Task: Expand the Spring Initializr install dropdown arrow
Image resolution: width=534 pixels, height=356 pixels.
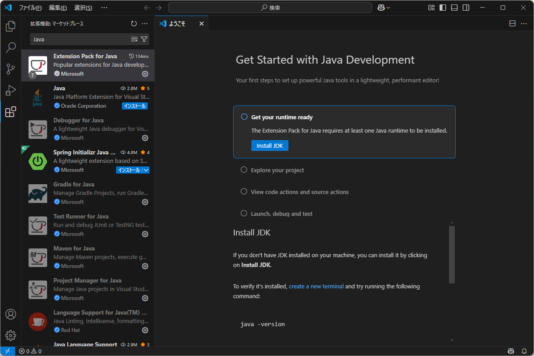Action: (x=147, y=170)
